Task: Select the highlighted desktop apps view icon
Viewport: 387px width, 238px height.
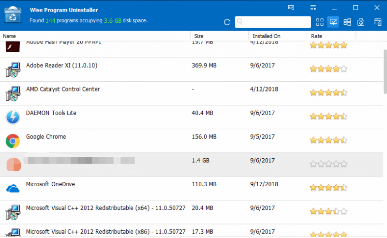Action: click(x=333, y=22)
